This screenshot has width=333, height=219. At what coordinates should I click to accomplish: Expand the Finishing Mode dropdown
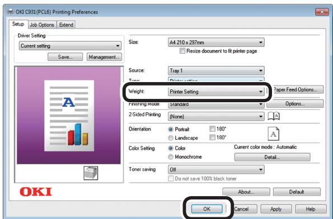tap(216, 104)
